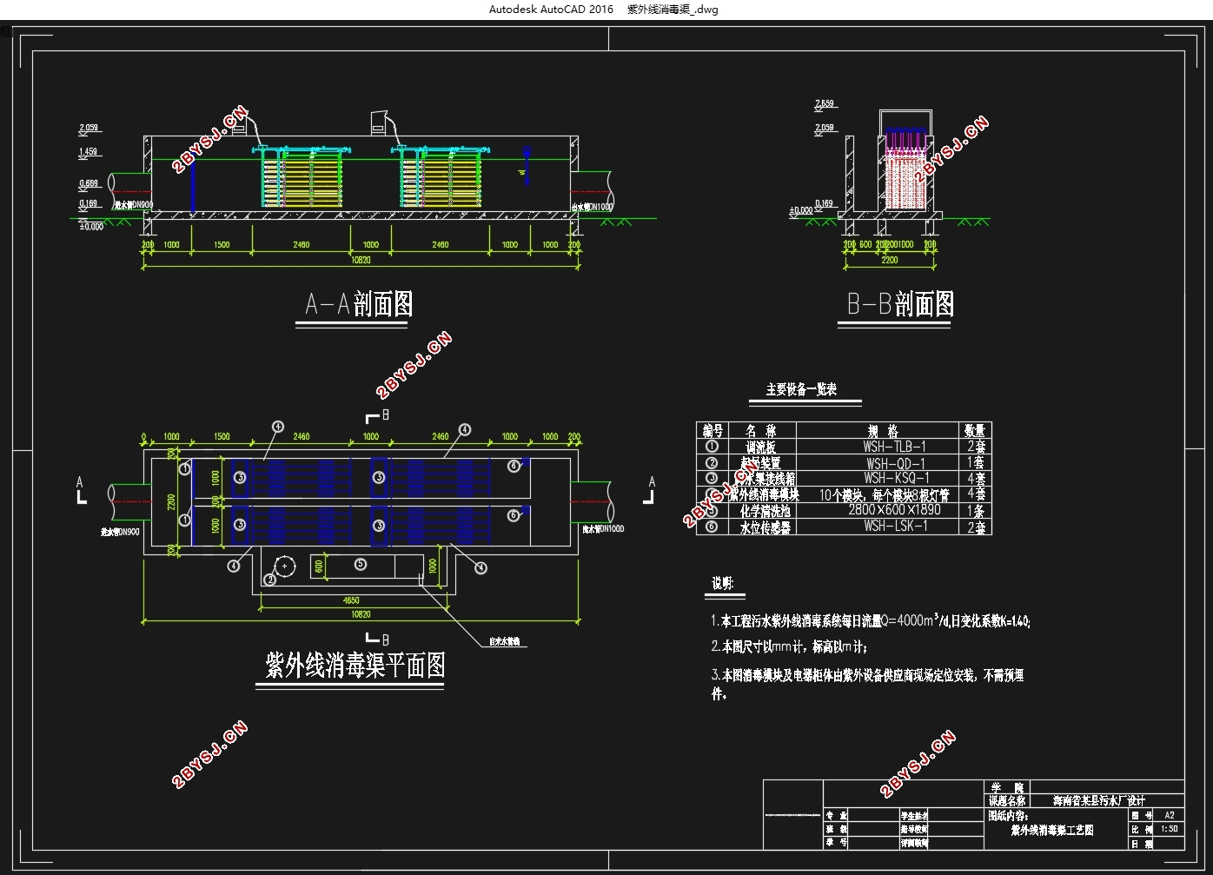Click the '数量' header cell in equipment table
Image resolution: width=1213 pixels, height=875 pixels.
(975, 430)
